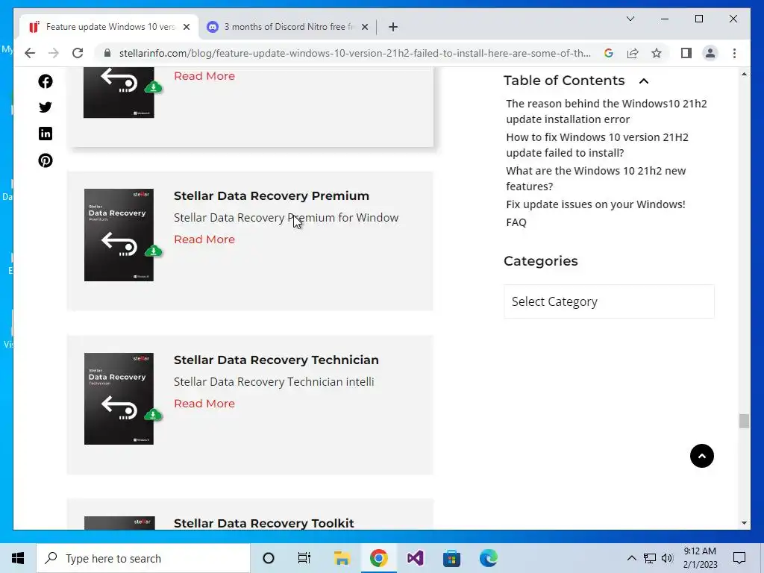Open tab search chevron in title bar

coord(630,19)
